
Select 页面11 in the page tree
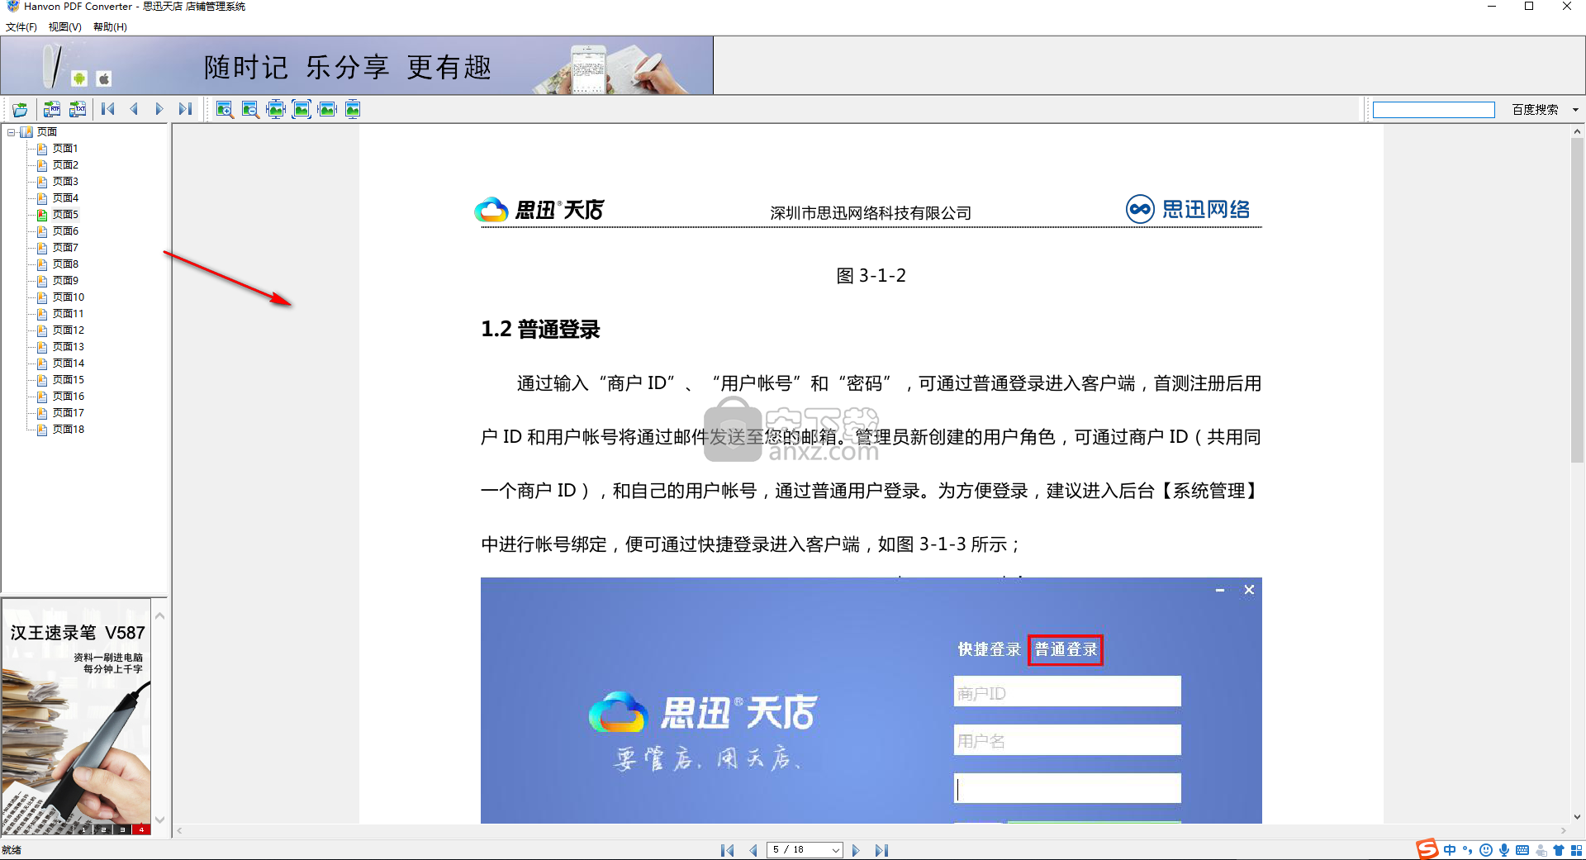(68, 314)
